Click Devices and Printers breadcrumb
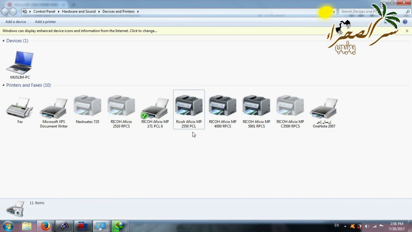The height and width of the screenshot is (232, 412). point(118,12)
